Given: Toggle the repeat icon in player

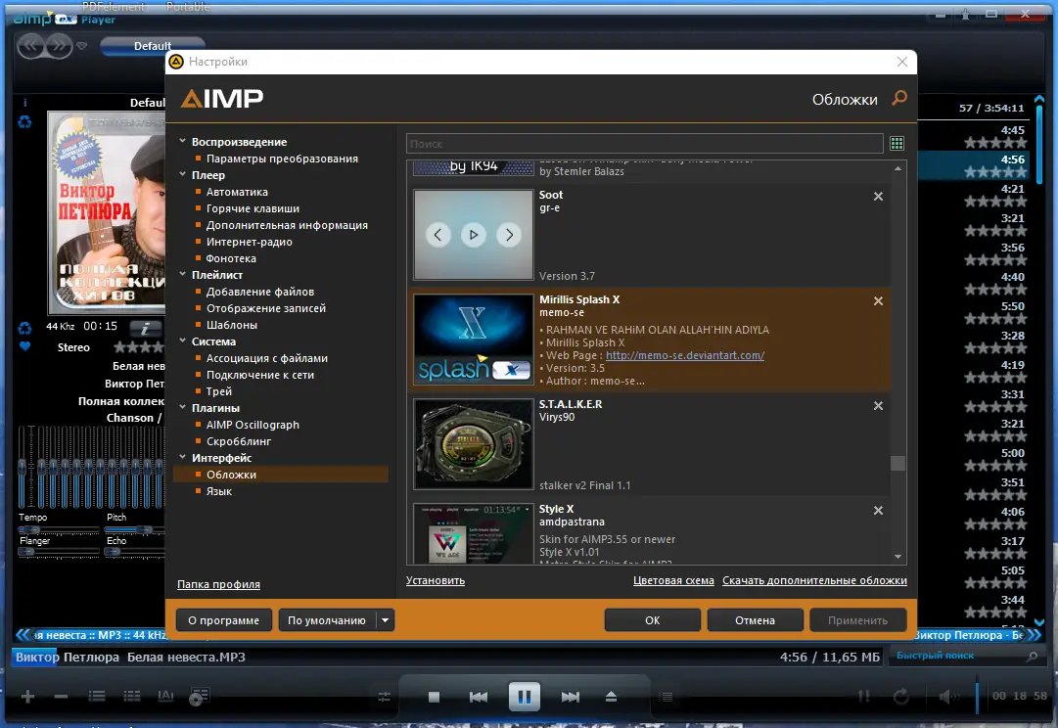Looking at the screenshot, I should coord(900,697).
